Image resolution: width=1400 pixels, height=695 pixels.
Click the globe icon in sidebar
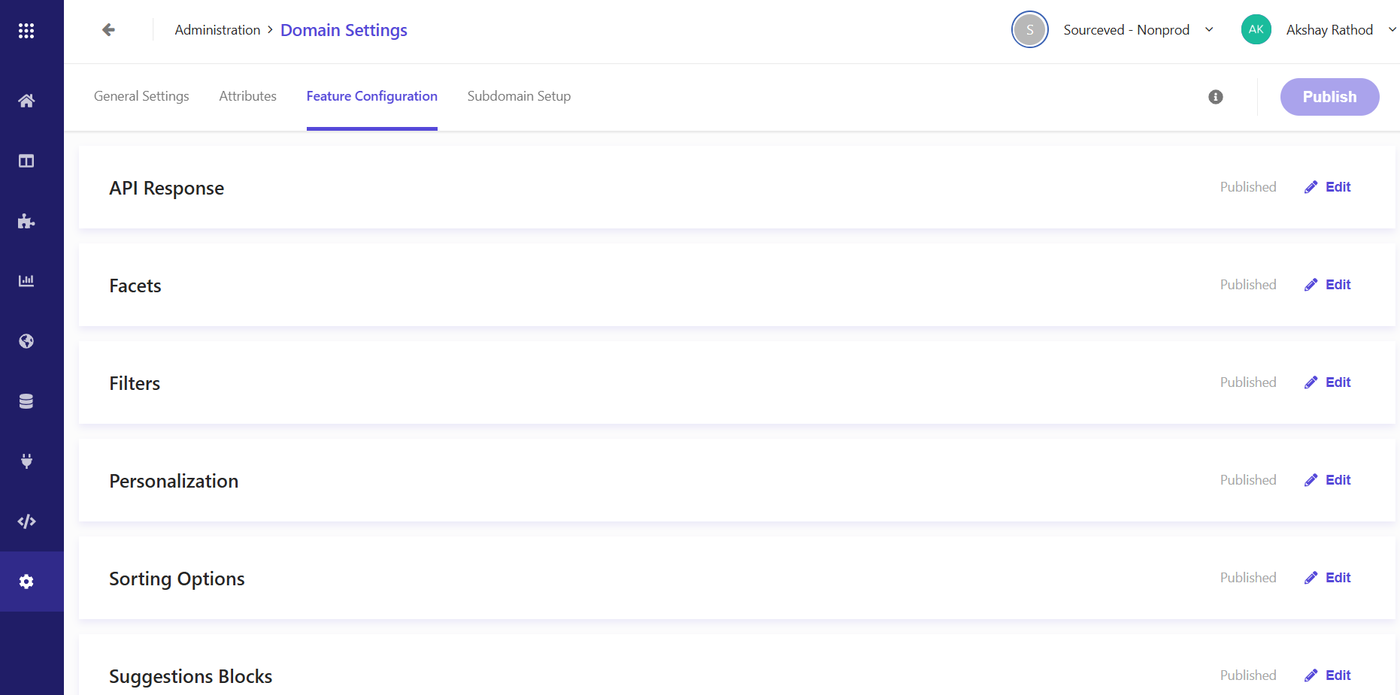pos(26,341)
